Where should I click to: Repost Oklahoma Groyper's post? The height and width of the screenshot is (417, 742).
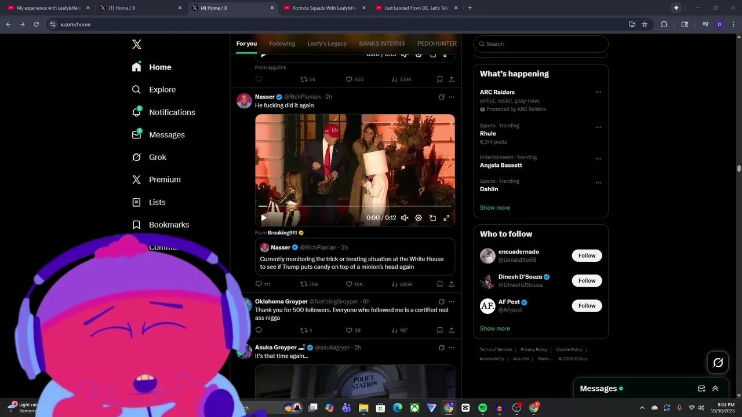(x=306, y=331)
